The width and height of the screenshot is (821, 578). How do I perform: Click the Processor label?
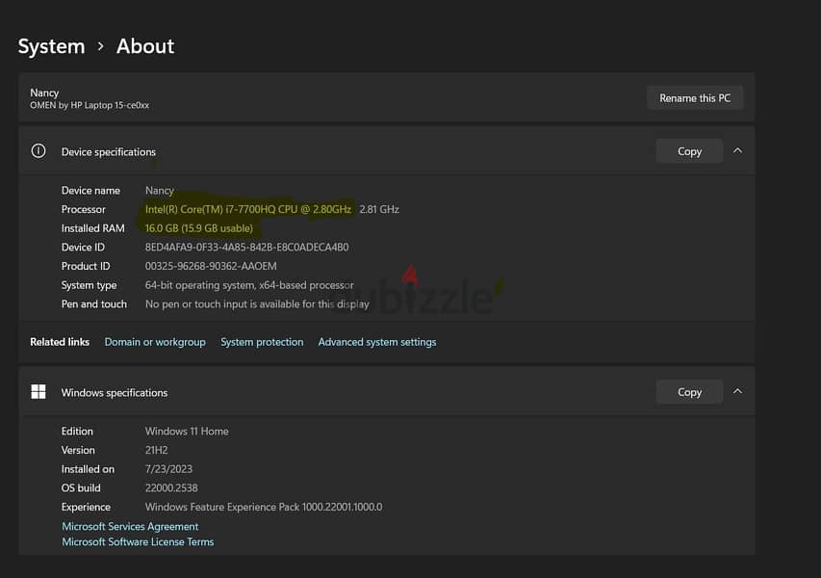tap(83, 209)
